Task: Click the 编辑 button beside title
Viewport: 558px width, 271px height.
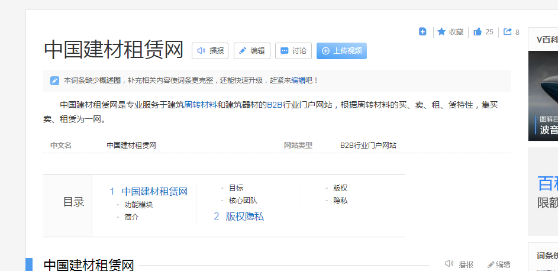Action: [x=252, y=51]
